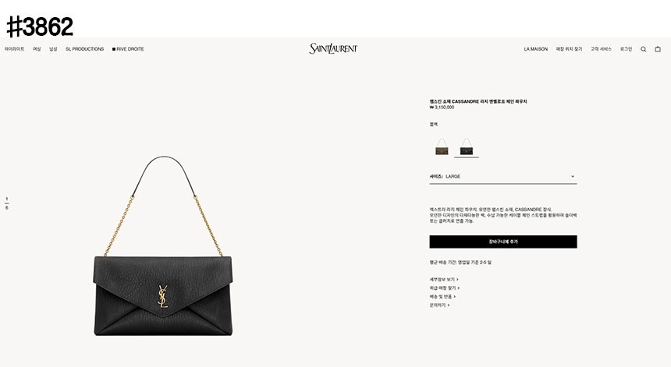Open 매장 위치 찾기 store locator
671x367 pixels.
coord(569,49)
